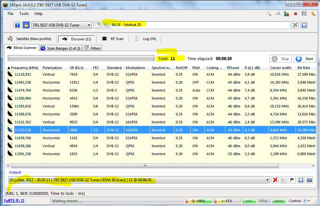The width and height of the screenshot is (320, 206).
Task: Click the yellow padlock icon
Action: 26,25
